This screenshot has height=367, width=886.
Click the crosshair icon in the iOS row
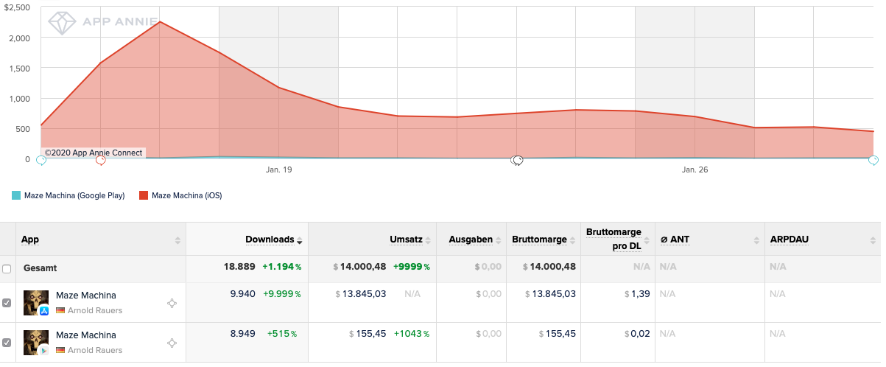pos(172,303)
